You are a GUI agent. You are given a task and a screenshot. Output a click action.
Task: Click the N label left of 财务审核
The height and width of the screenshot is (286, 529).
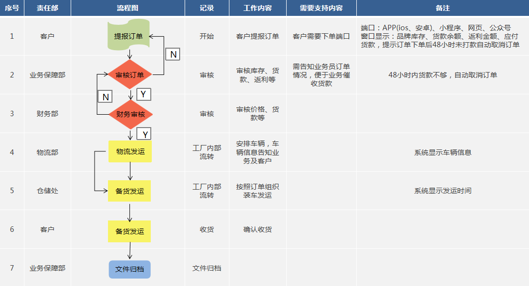point(106,97)
